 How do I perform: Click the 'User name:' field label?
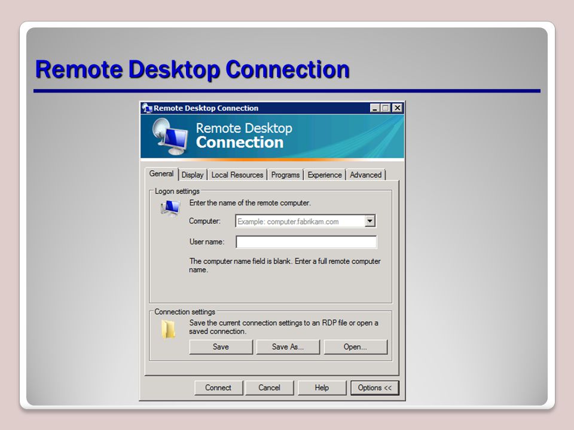tap(207, 242)
